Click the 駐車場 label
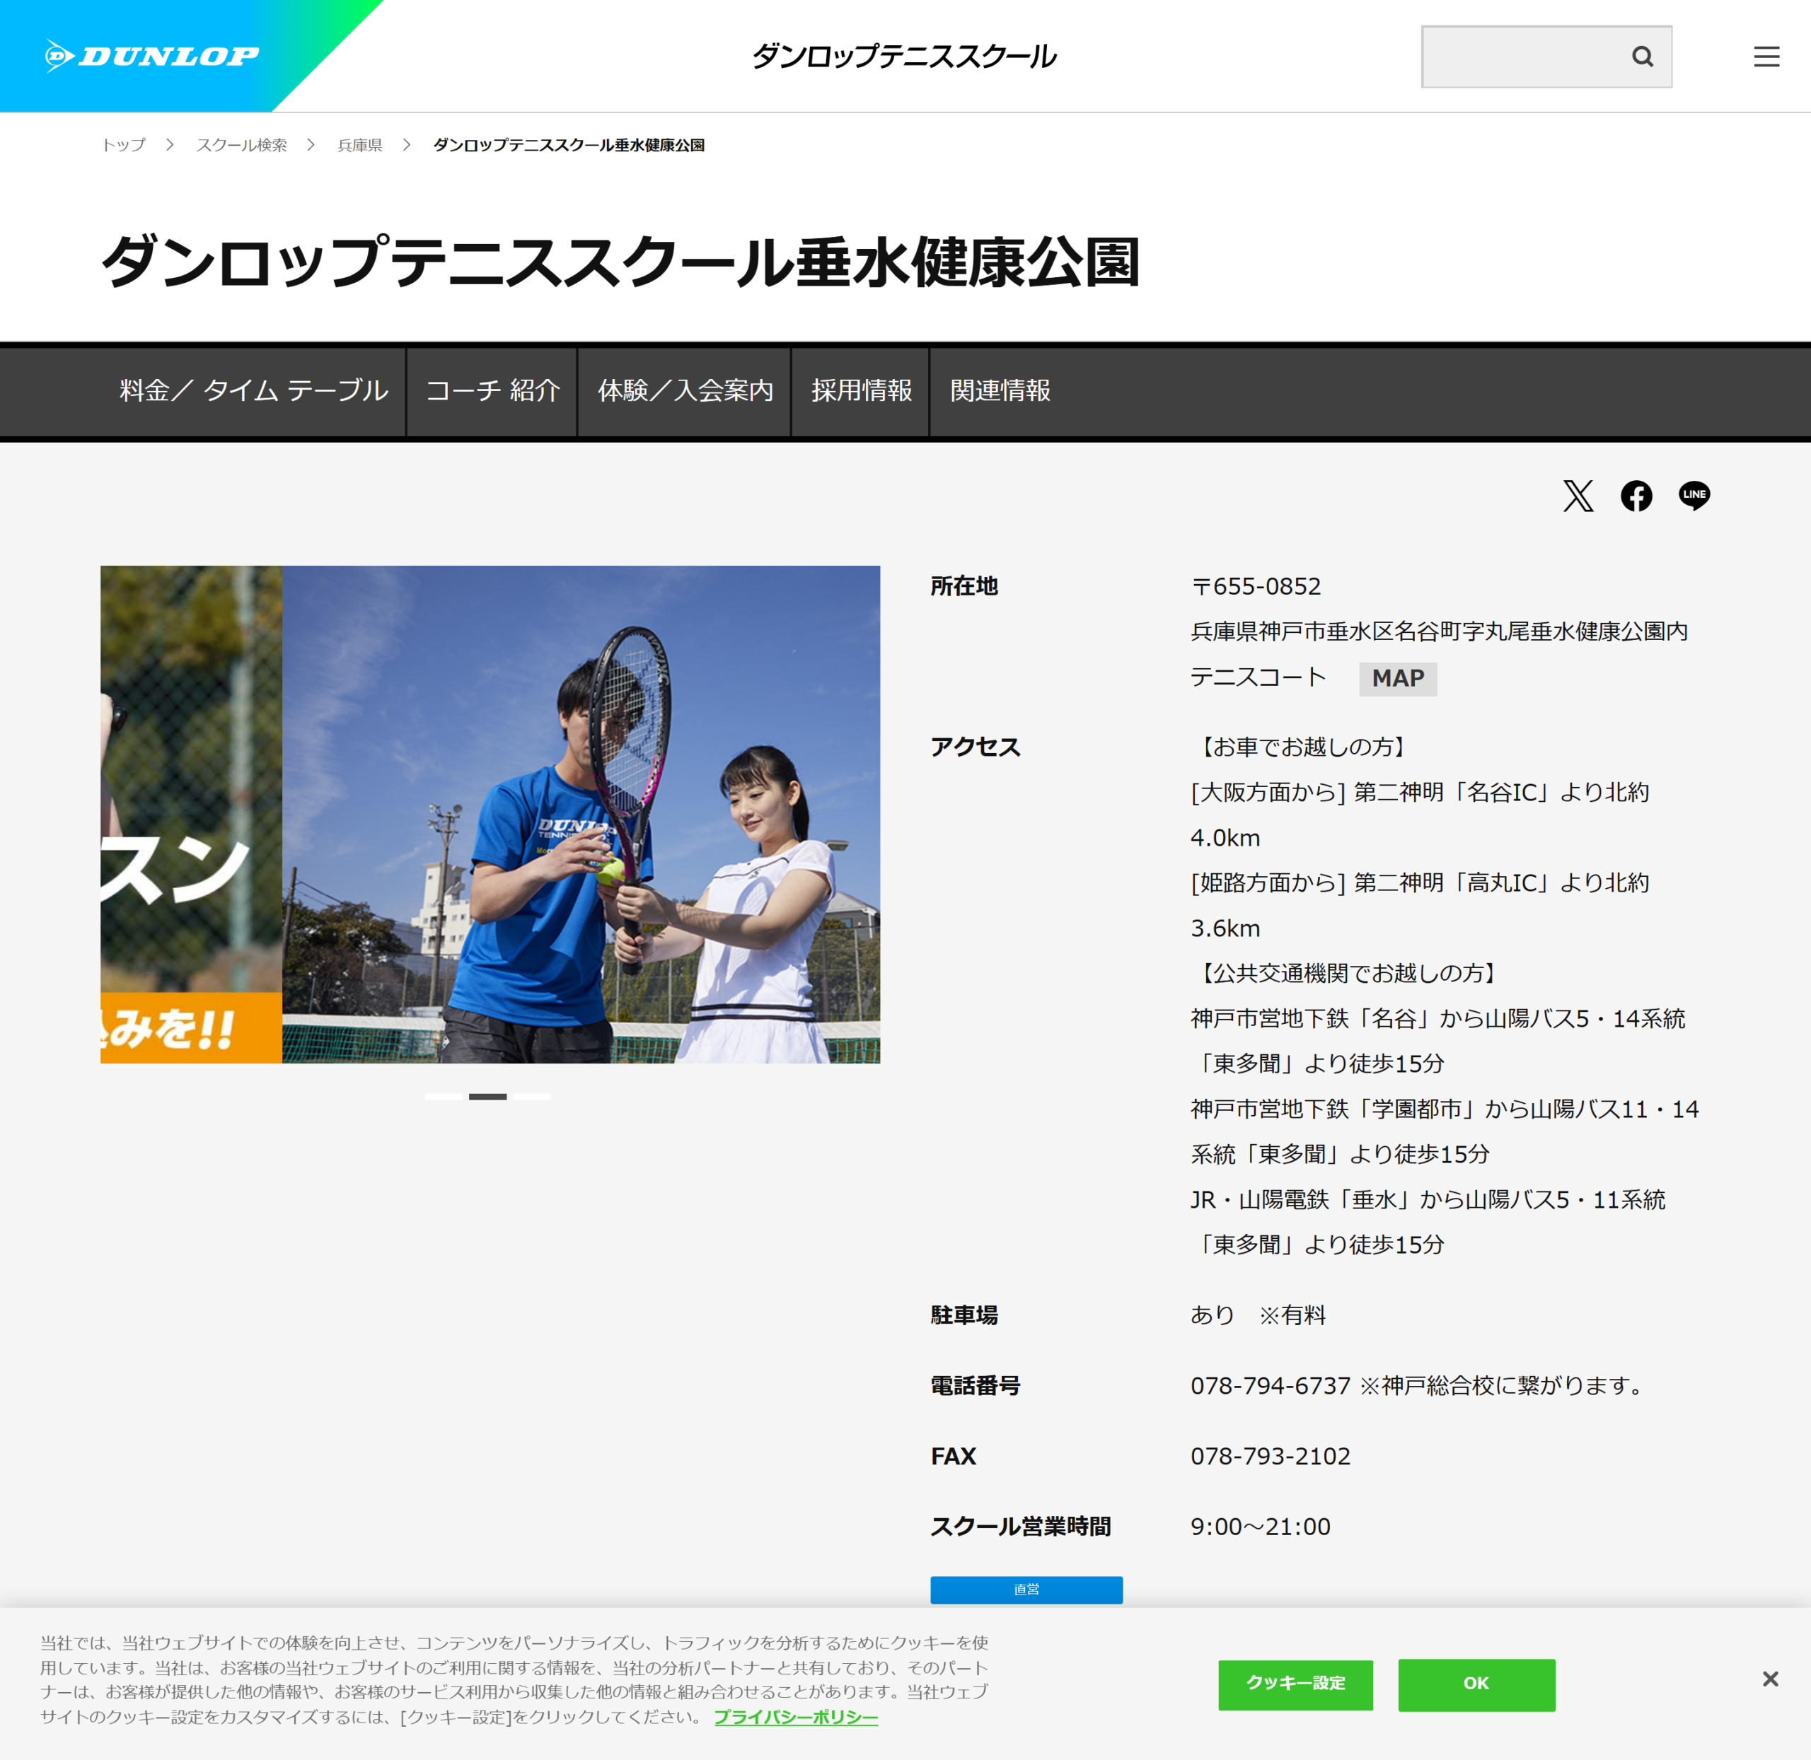This screenshot has height=1760, width=1811. tap(964, 1315)
